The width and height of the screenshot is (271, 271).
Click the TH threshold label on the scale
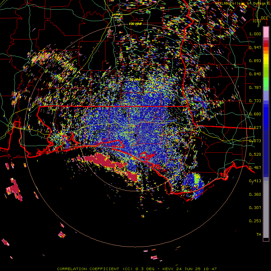coord(259,235)
